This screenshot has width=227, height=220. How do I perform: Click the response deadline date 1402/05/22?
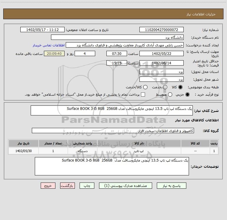coord(162,53)
